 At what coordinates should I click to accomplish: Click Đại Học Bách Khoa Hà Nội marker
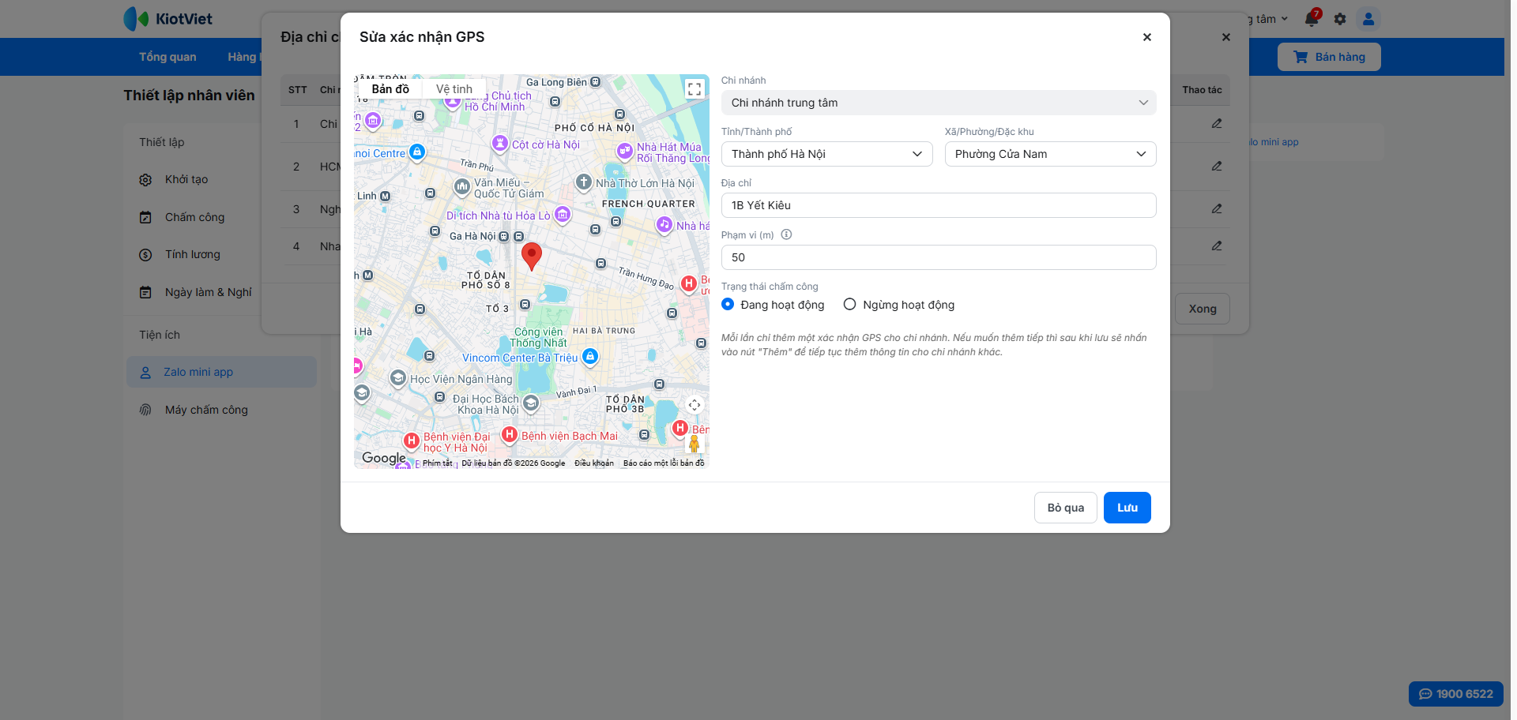coord(531,403)
